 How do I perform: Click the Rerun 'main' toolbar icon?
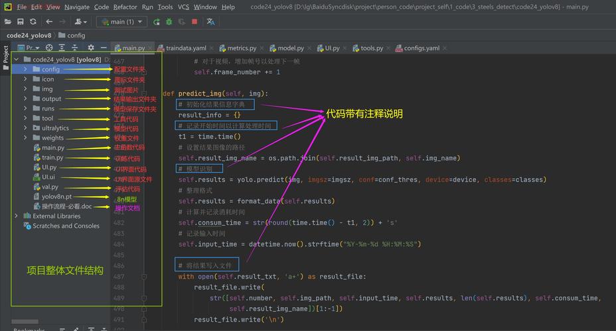[x=157, y=22]
